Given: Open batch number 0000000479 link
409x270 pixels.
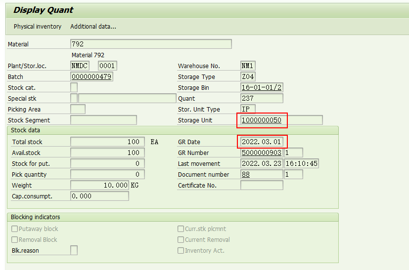Looking at the screenshot, I should pos(91,77).
